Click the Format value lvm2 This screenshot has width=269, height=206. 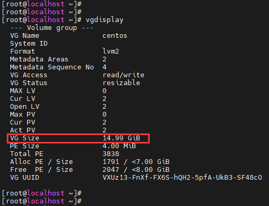tap(111, 51)
